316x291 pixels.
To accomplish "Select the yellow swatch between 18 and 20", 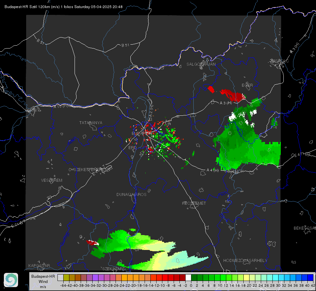I will click(246, 277).
